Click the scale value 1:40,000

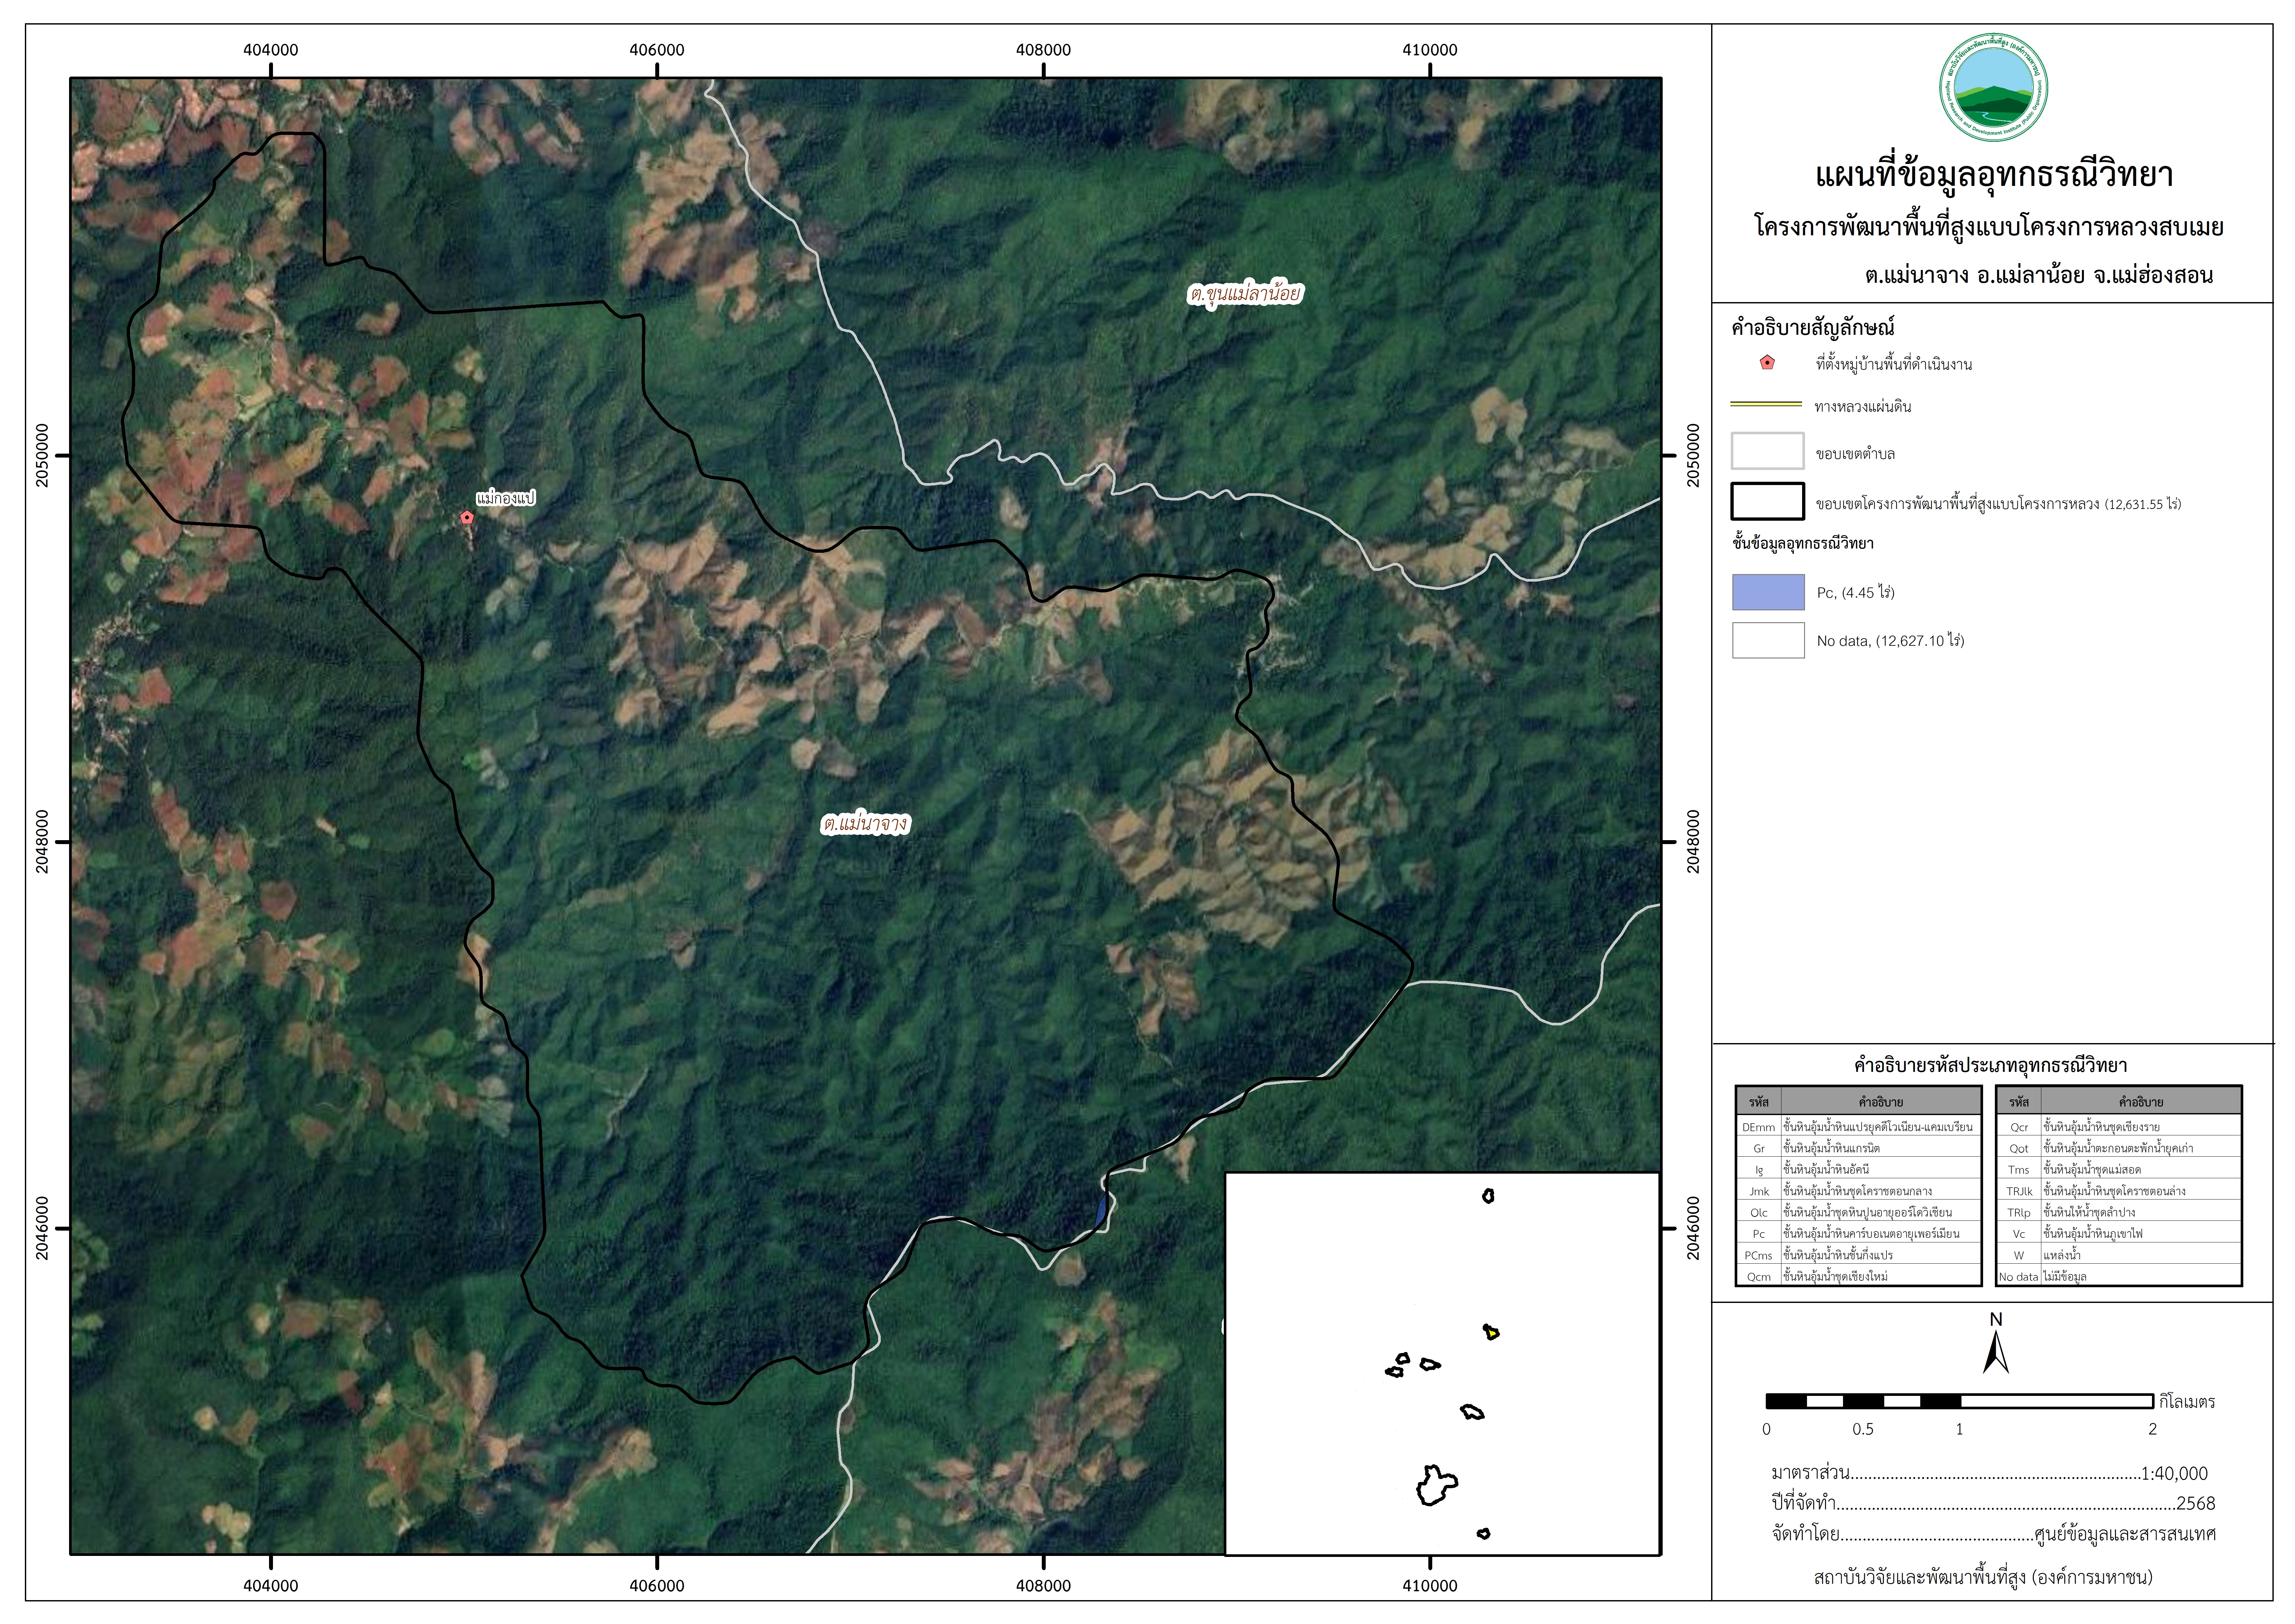[2174, 1474]
